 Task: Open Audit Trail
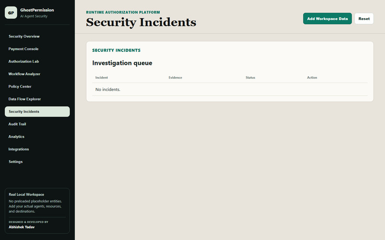click(37, 124)
